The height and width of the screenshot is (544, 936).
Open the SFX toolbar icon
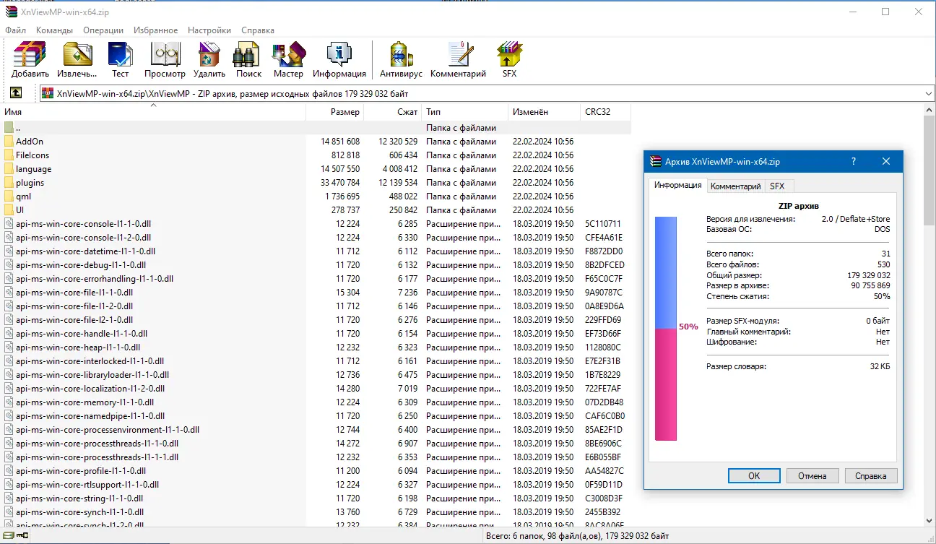coord(509,60)
